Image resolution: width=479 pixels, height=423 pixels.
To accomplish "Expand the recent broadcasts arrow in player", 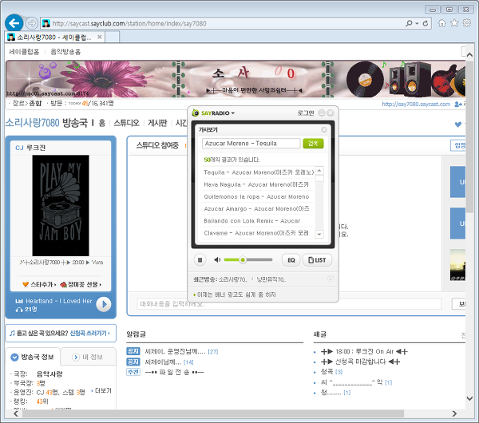I will click(331, 279).
